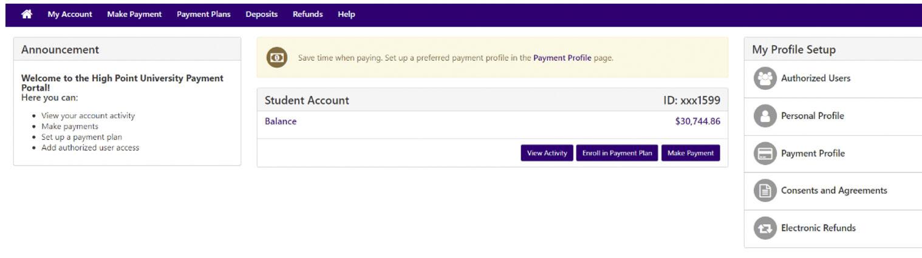Open the Make Payment menu item

coord(134,14)
